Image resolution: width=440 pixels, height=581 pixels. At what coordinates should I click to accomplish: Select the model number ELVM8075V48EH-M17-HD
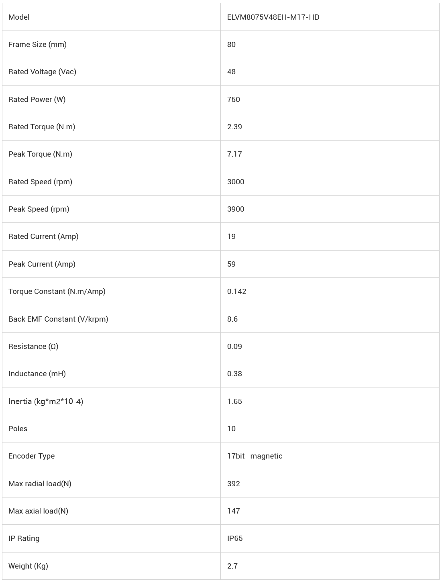(273, 17)
